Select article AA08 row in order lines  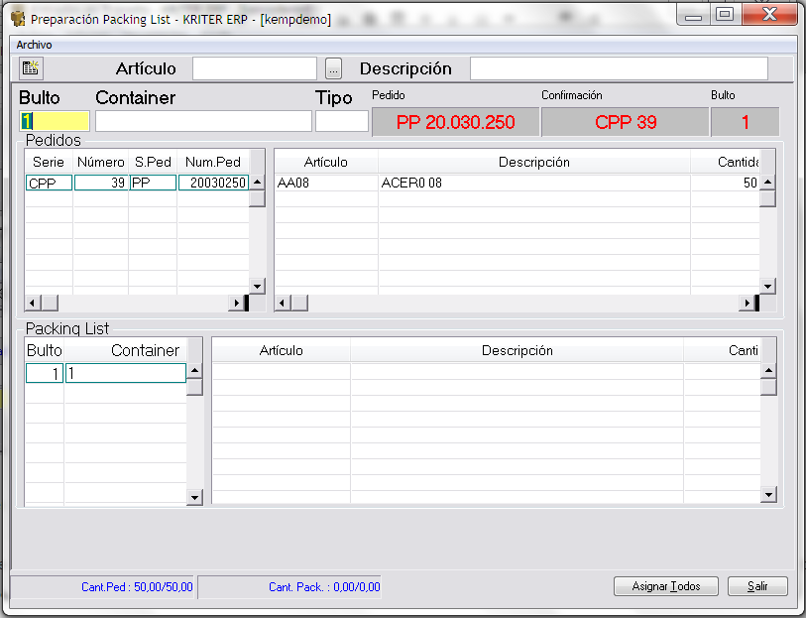tap(516, 184)
